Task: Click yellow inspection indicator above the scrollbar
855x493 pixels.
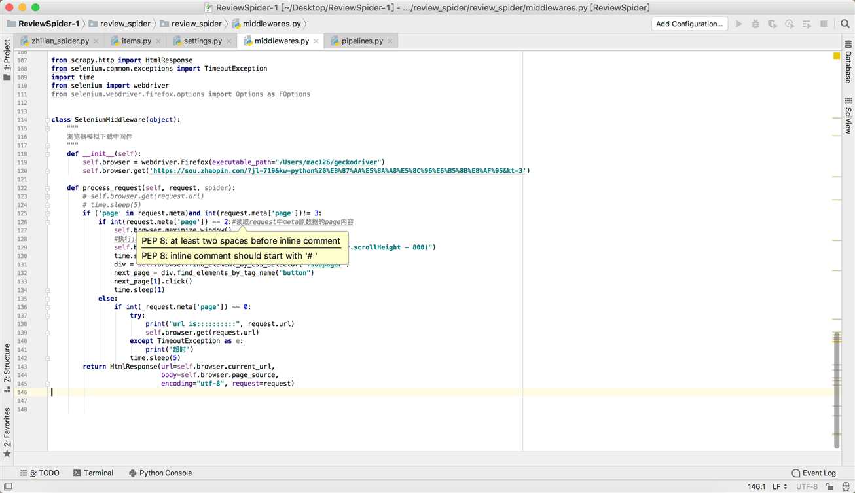Action: pyautogui.click(x=837, y=56)
